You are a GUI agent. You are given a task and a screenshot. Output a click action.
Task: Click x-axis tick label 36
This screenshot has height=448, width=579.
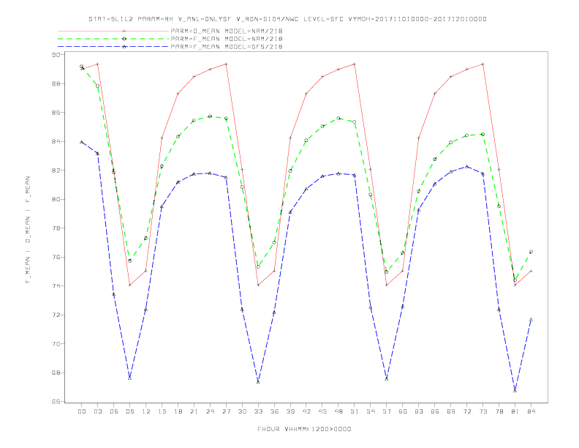pos(274,411)
